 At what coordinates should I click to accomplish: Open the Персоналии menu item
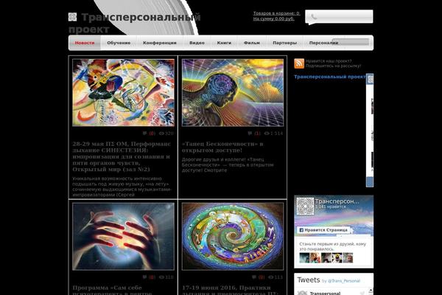point(323,43)
